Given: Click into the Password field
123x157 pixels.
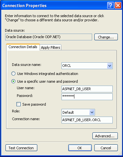Looking at the screenshot, I should [87, 97].
